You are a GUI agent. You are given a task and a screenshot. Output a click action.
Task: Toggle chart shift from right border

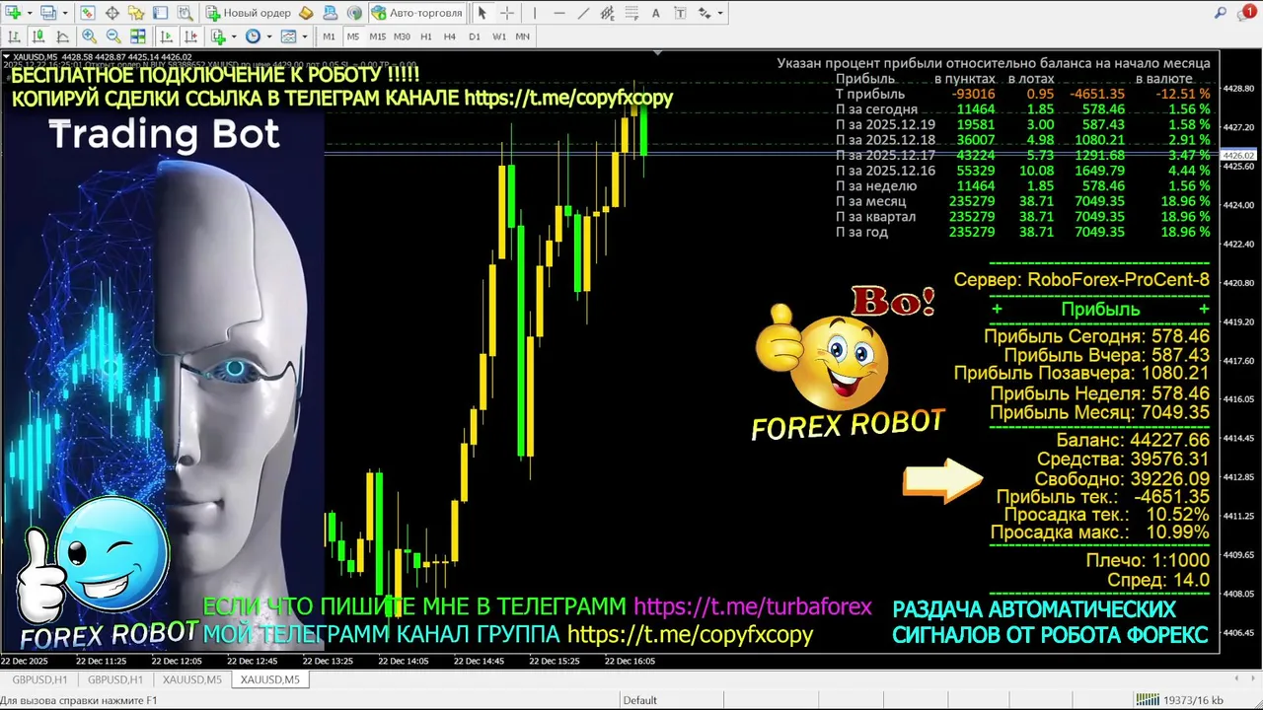190,36
